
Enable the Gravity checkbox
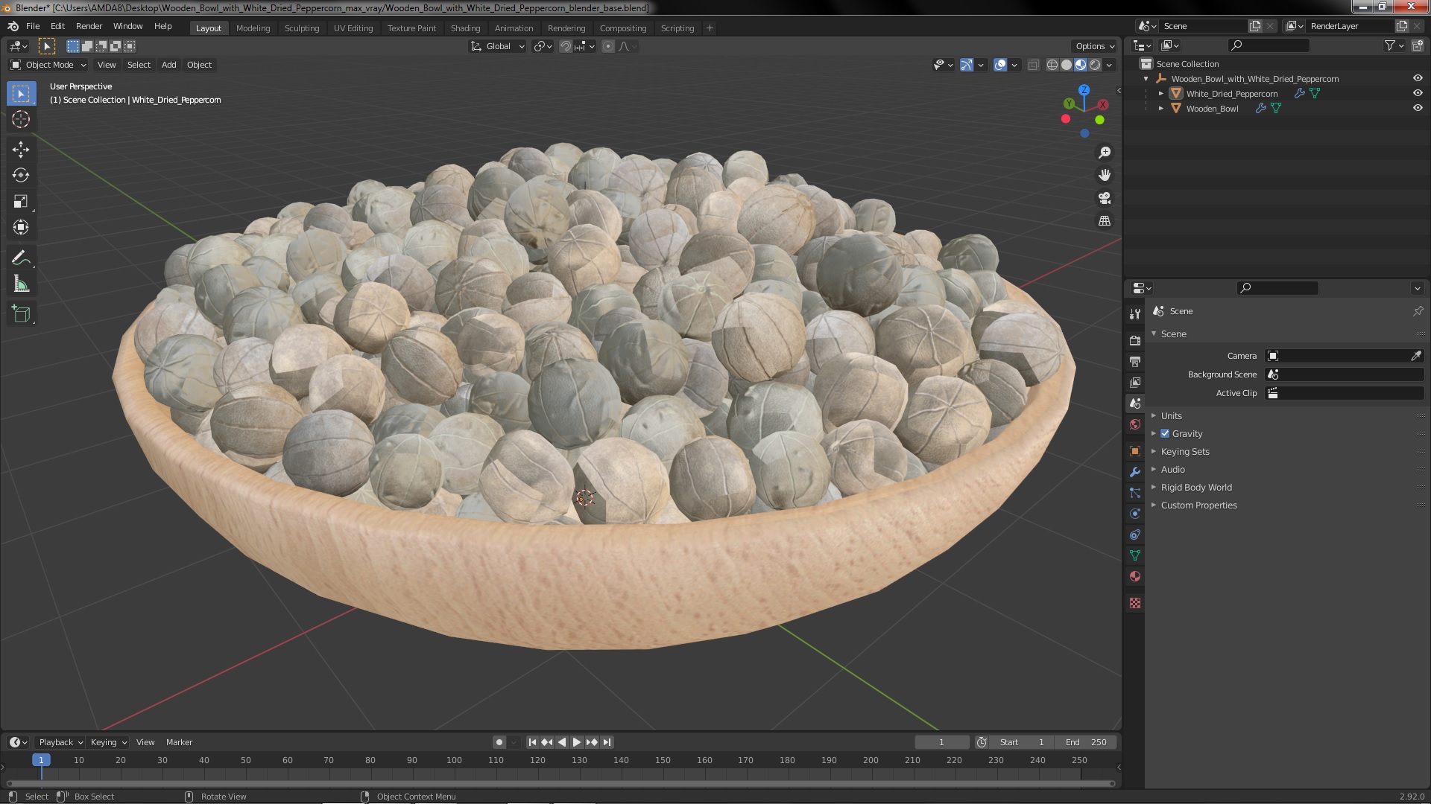coord(1165,433)
